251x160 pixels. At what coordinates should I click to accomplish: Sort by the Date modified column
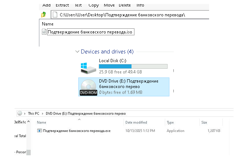click(x=136, y=123)
